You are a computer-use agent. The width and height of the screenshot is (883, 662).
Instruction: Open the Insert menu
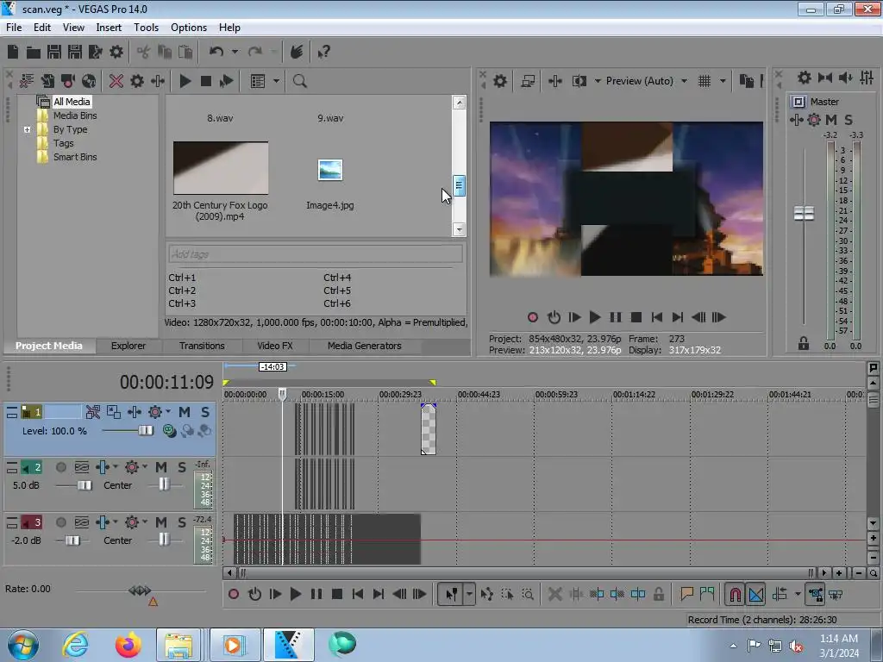pyautogui.click(x=108, y=28)
